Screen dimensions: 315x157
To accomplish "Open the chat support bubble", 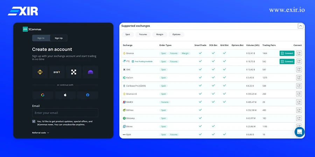I will tap(300, 132).
